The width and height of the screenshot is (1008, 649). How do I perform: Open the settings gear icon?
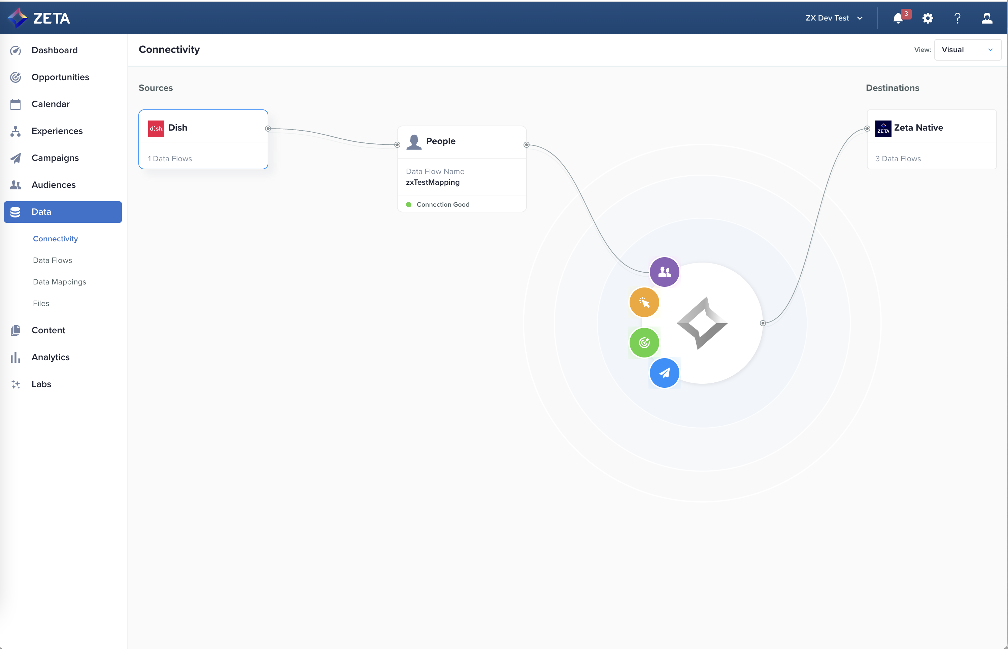pos(928,18)
